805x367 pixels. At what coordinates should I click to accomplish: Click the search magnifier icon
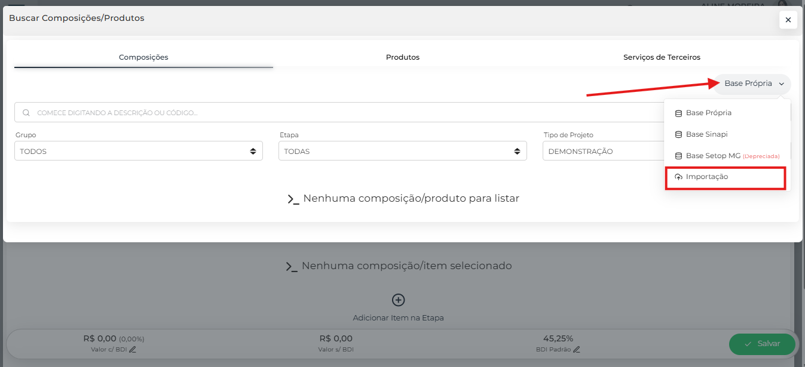[26, 113]
